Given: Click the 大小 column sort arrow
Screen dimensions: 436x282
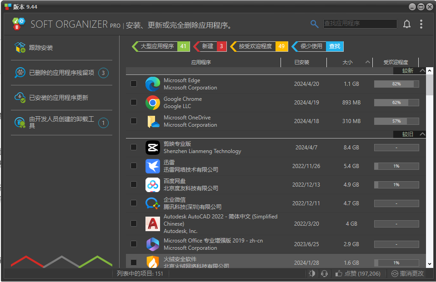Looking at the screenshot, I should tap(368, 62).
